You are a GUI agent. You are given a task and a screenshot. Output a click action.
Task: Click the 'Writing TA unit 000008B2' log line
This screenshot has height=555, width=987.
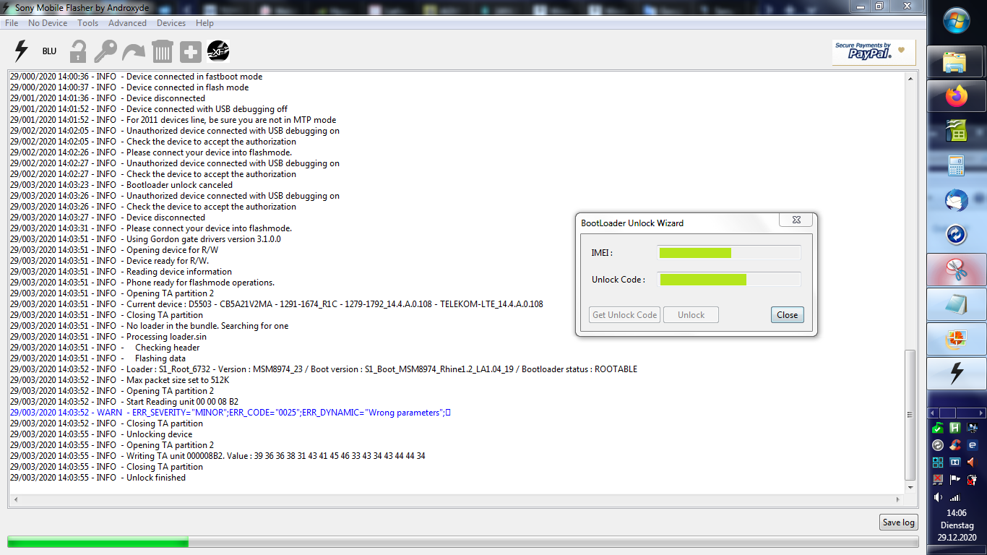(x=217, y=456)
